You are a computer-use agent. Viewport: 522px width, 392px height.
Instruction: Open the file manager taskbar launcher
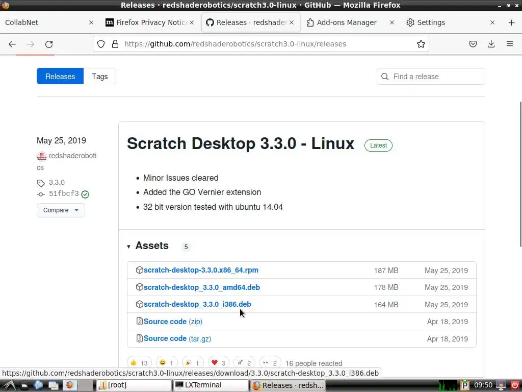24,386
